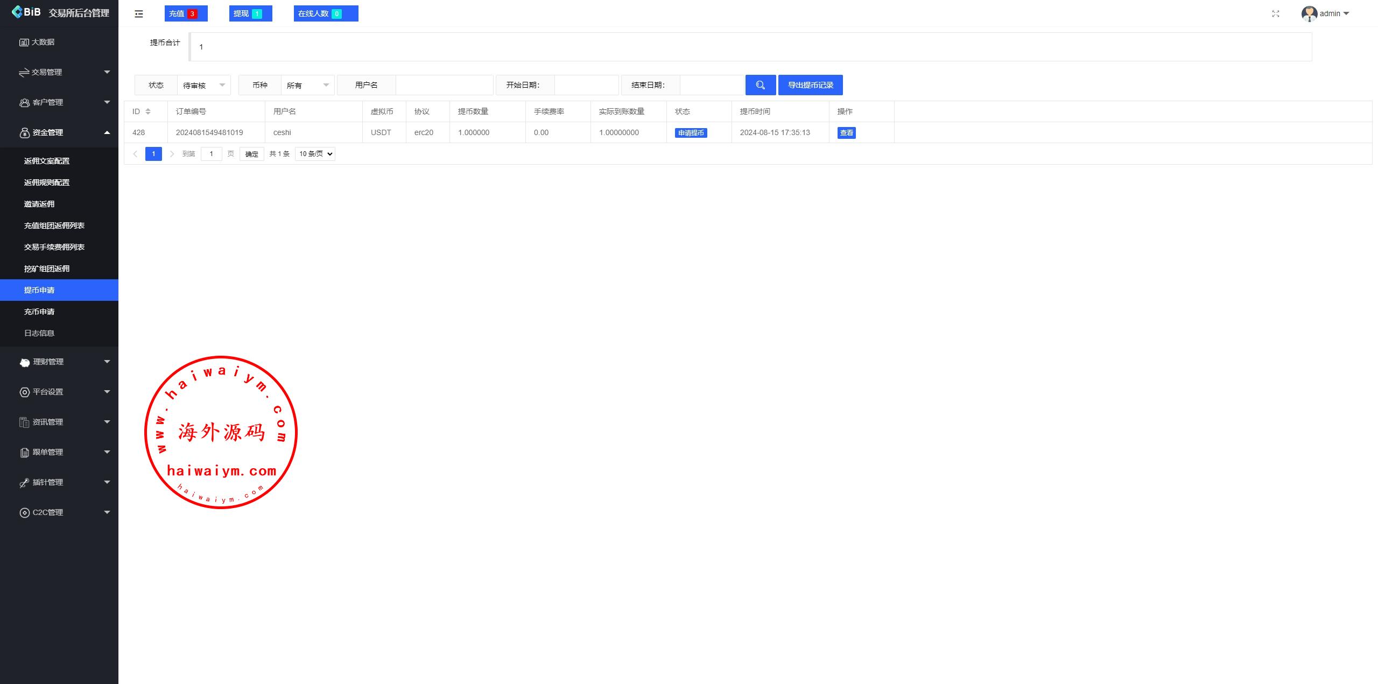Open the 状态 待审核 dropdown
This screenshot has height=684, width=1378.
(203, 85)
